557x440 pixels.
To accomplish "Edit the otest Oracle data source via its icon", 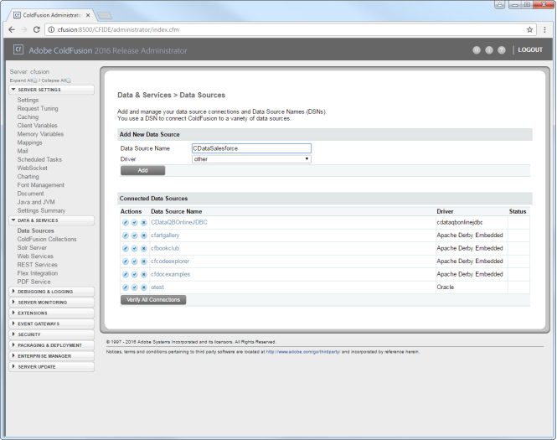I will coord(126,287).
